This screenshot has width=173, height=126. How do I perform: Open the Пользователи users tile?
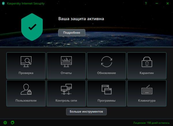26,93
